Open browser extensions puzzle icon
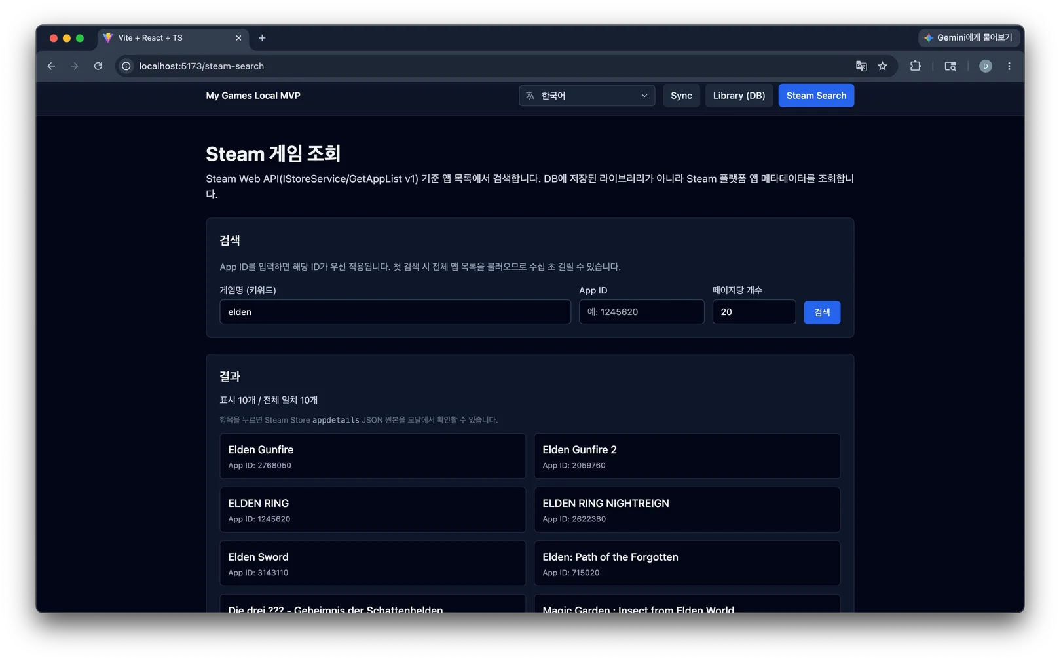The width and height of the screenshot is (1061, 661). coord(916,66)
